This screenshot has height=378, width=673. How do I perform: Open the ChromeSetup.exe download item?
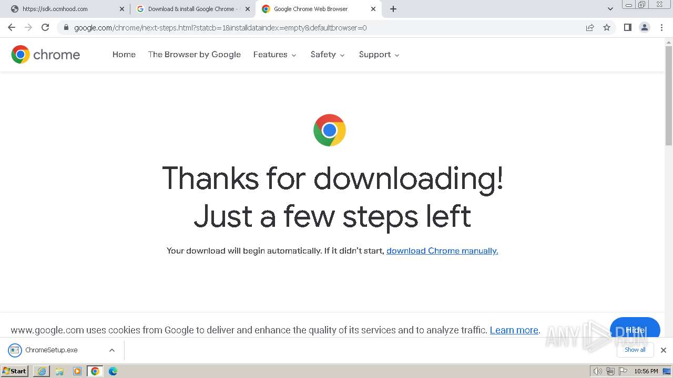(x=51, y=350)
